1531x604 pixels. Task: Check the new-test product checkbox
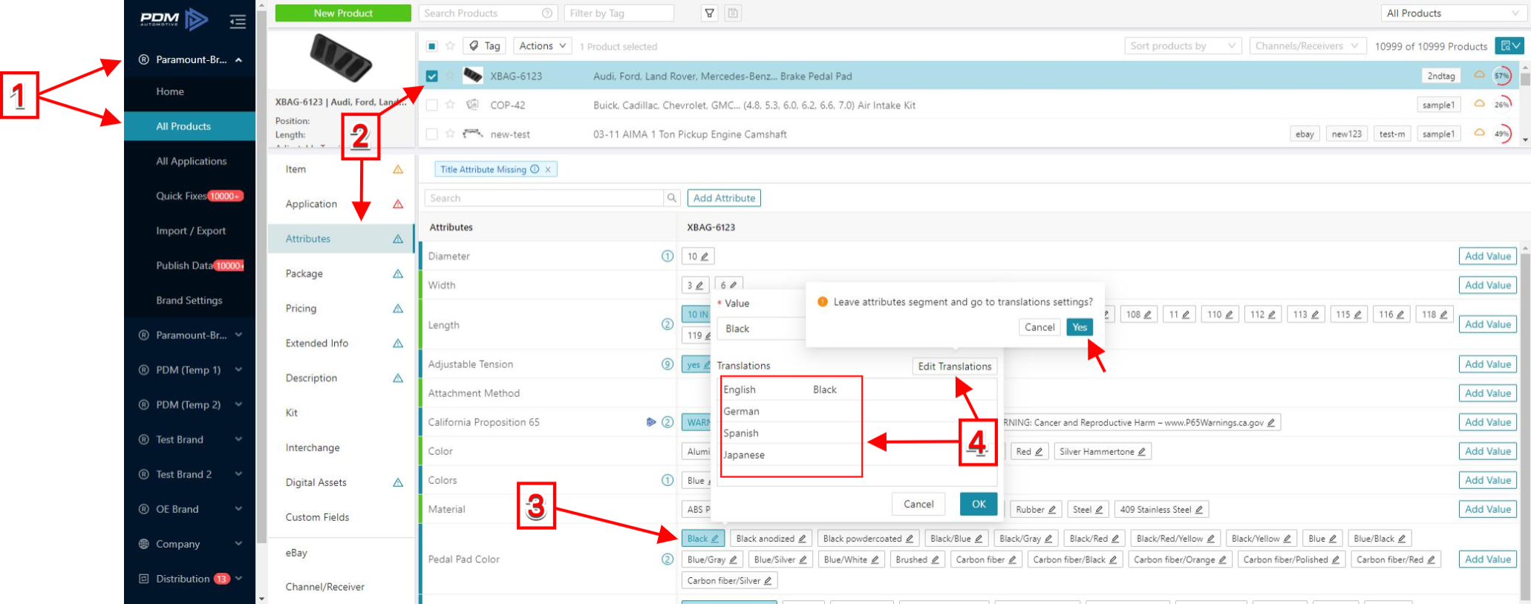(x=432, y=134)
